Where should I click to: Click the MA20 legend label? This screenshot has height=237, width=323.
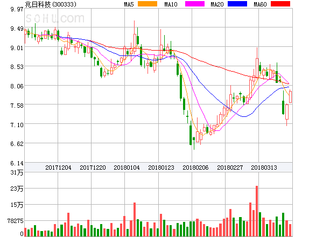217,4
